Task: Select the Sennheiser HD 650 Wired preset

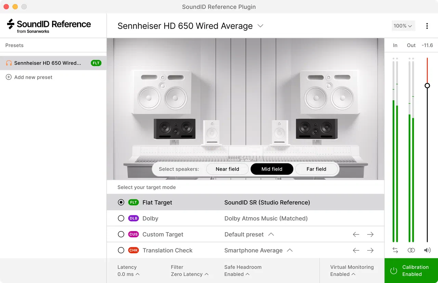Action: 53,63
